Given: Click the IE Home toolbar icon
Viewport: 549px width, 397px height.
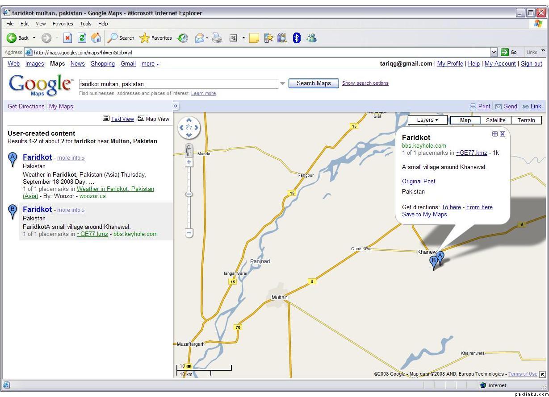Looking at the screenshot, I should (x=96, y=38).
